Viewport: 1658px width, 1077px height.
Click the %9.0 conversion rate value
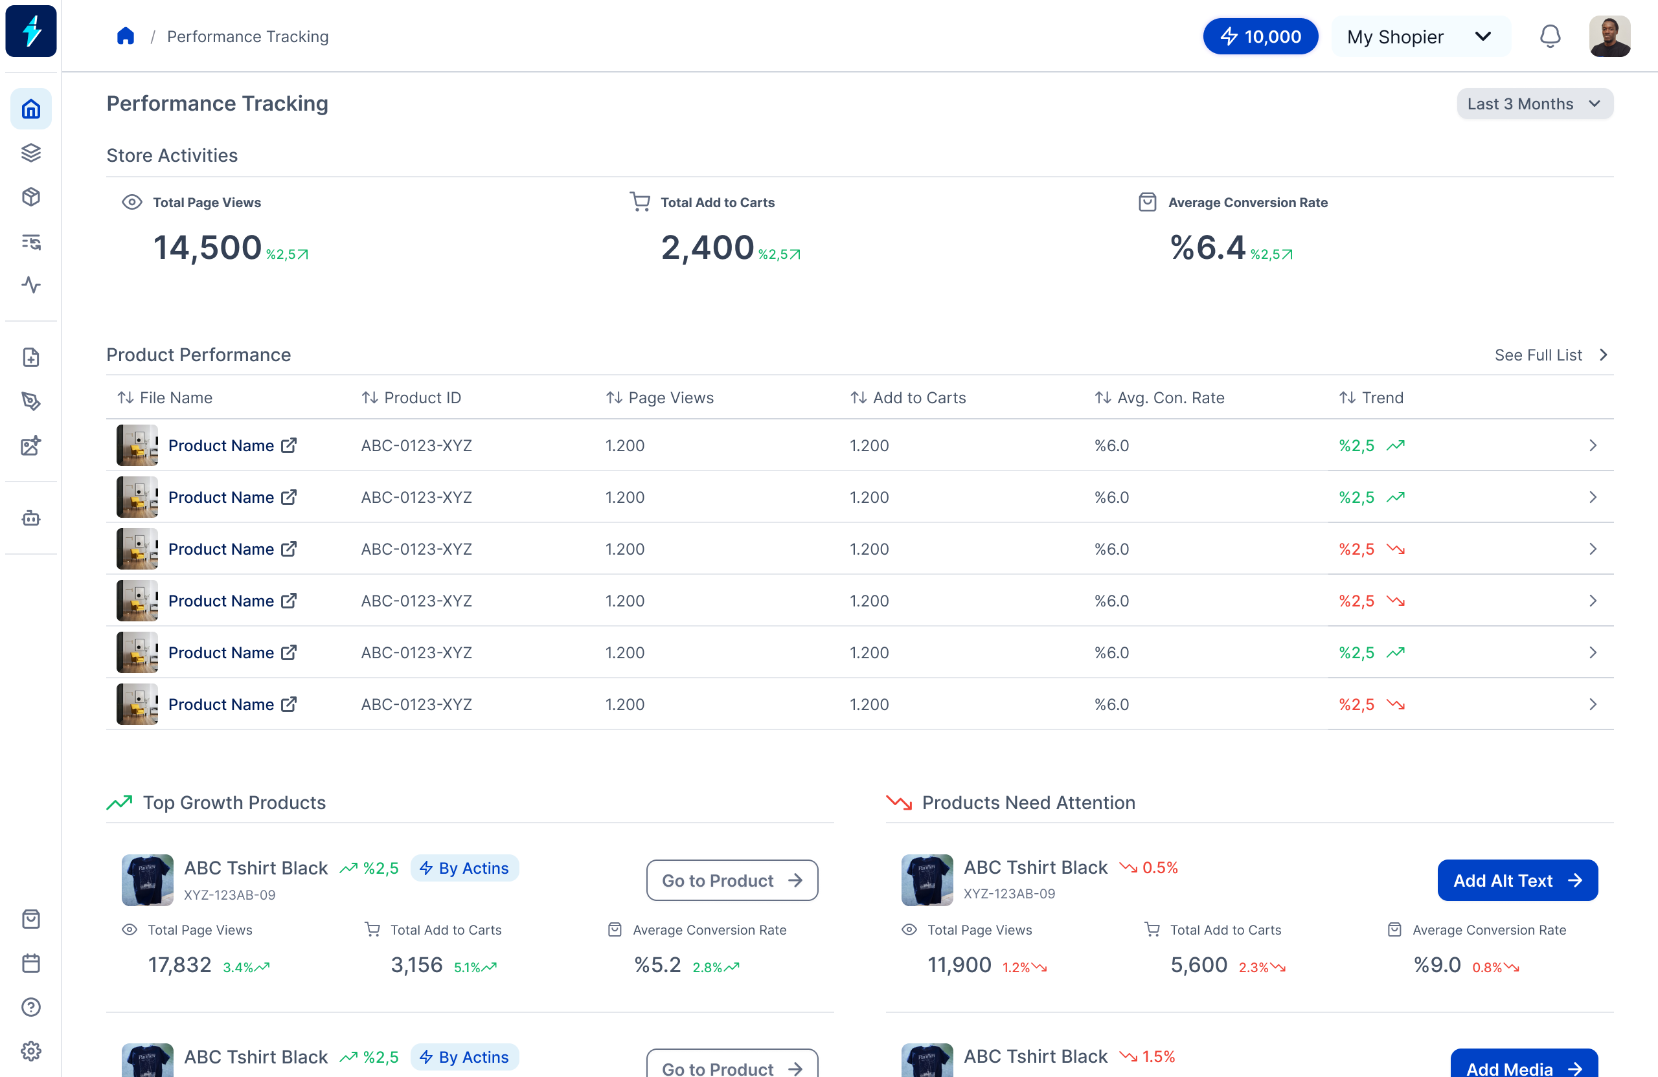[1437, 965]
